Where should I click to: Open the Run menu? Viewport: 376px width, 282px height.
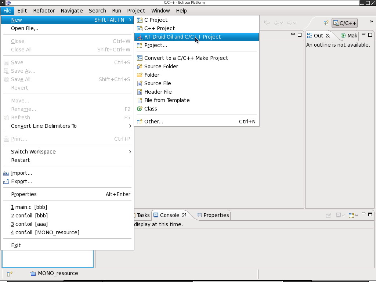click(116, 11)
